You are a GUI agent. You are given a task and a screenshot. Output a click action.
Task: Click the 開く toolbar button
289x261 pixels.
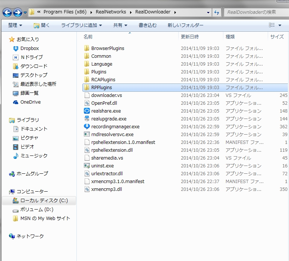tap(42, 25)
